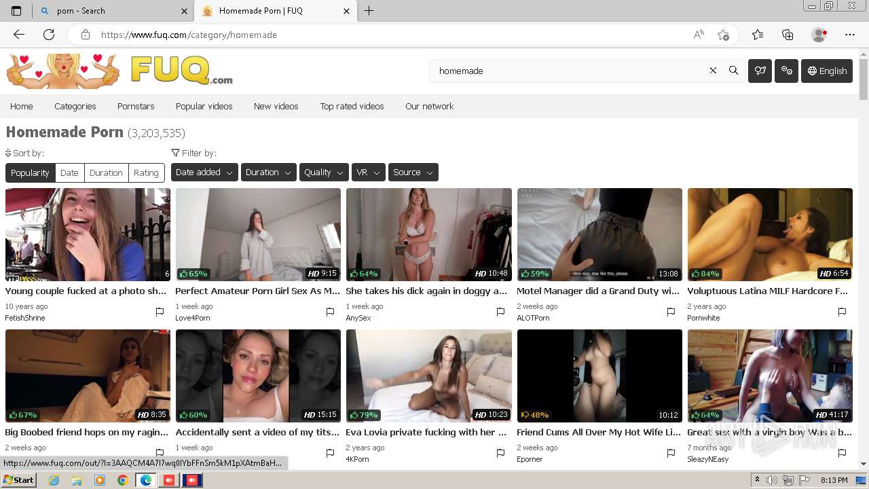Sort results by Date
The image size is (869, 489).
tap(69, 173)
